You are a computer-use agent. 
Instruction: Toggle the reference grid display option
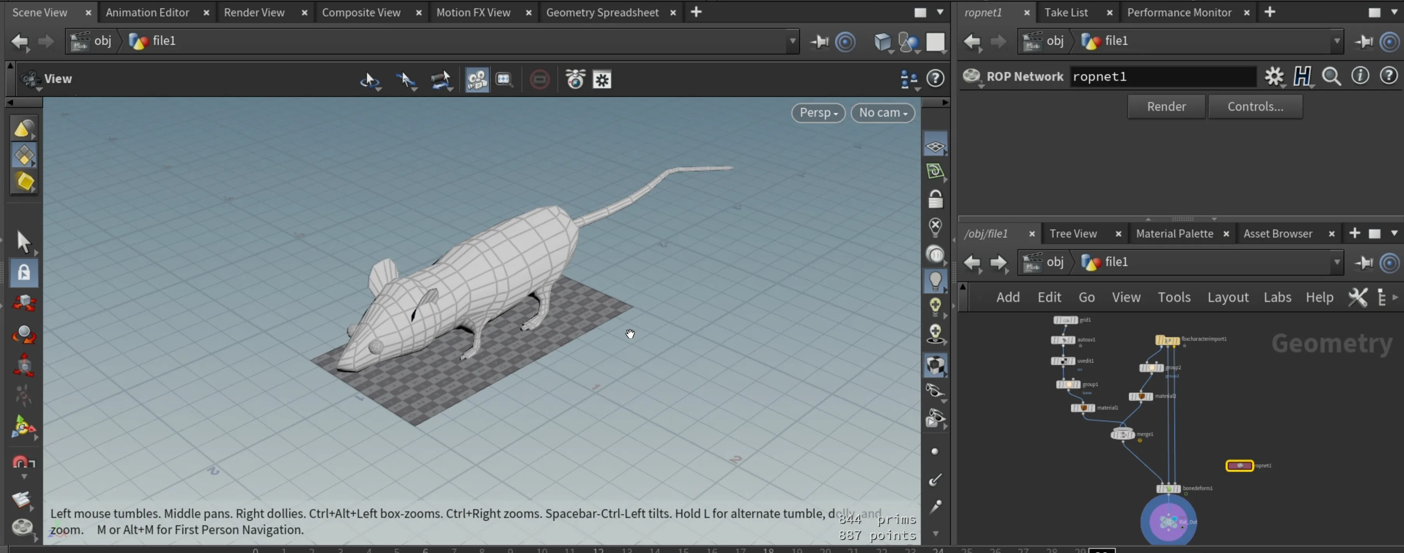point(935,147)
